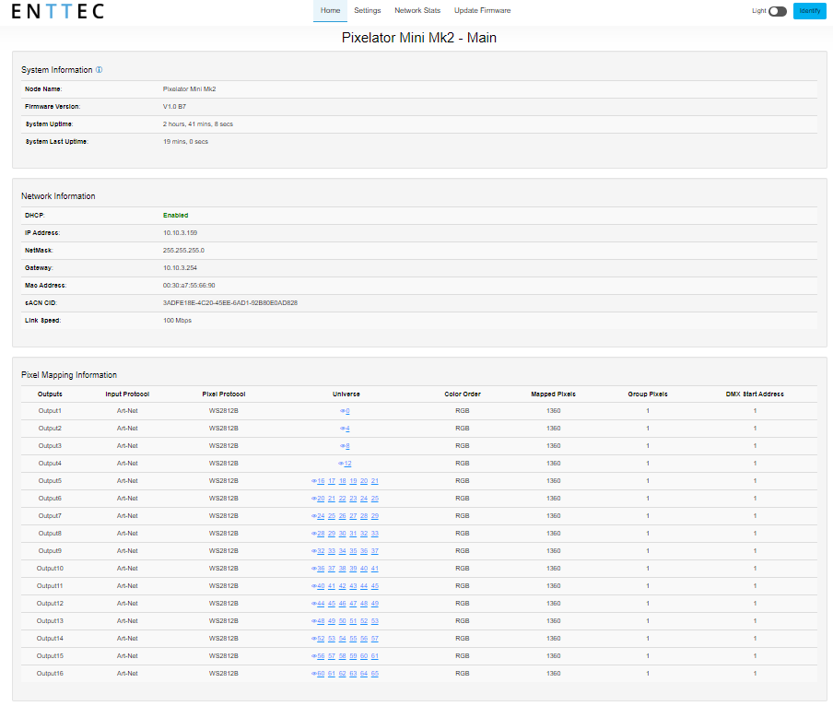Select the firmware version V1.0 B7

point(174,107)
